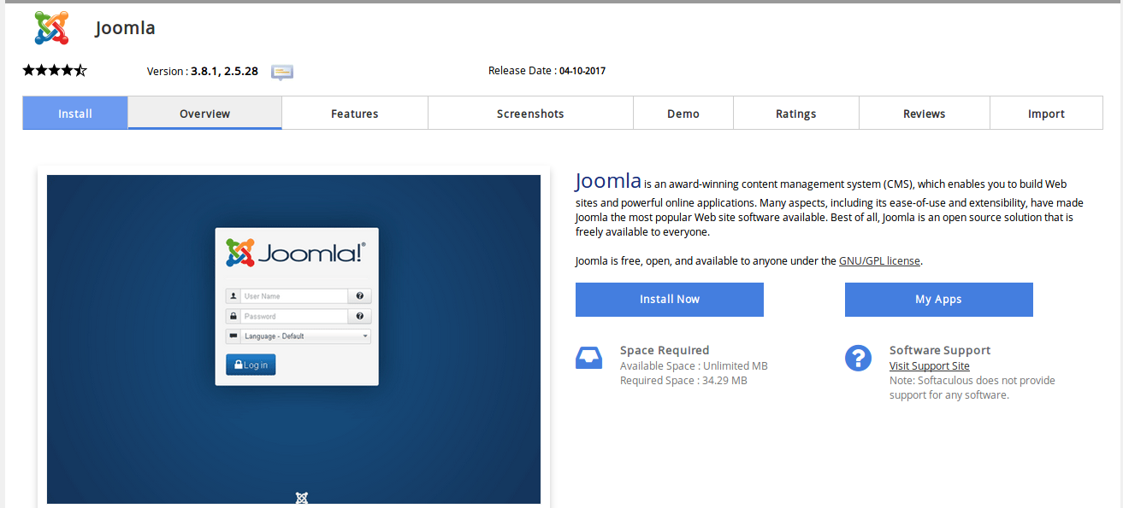The height and width of the screenshot is (508, 1123).
Task: Open the Features tab
Action: click(355, 113)
